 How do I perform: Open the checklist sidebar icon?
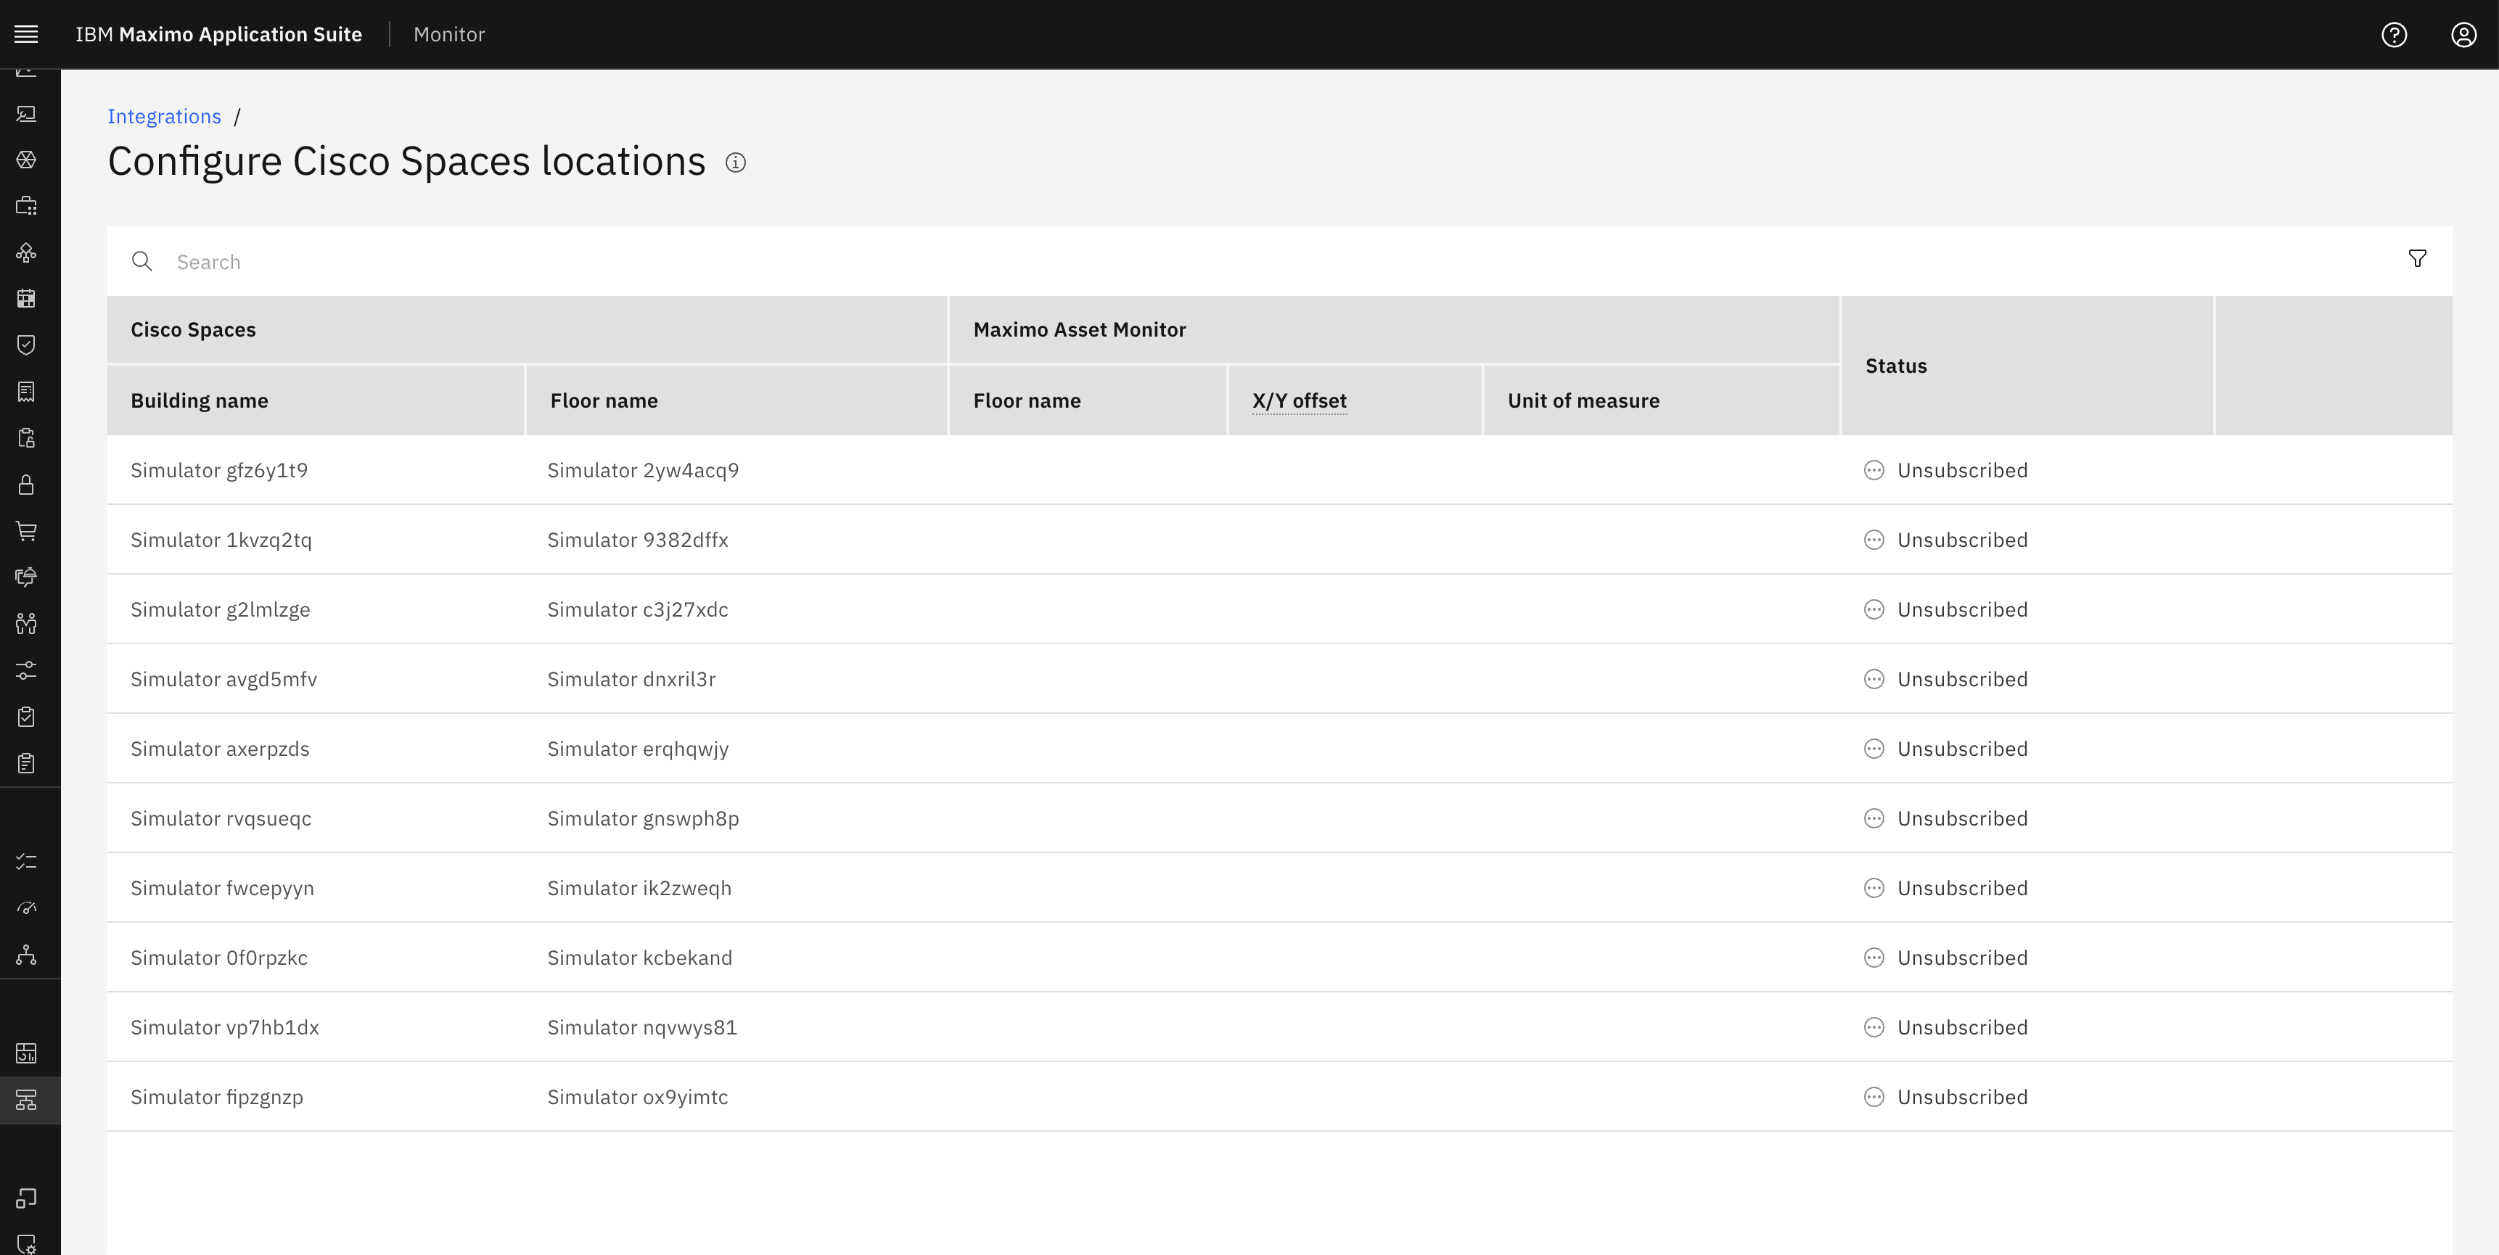(x=26, y=861)
